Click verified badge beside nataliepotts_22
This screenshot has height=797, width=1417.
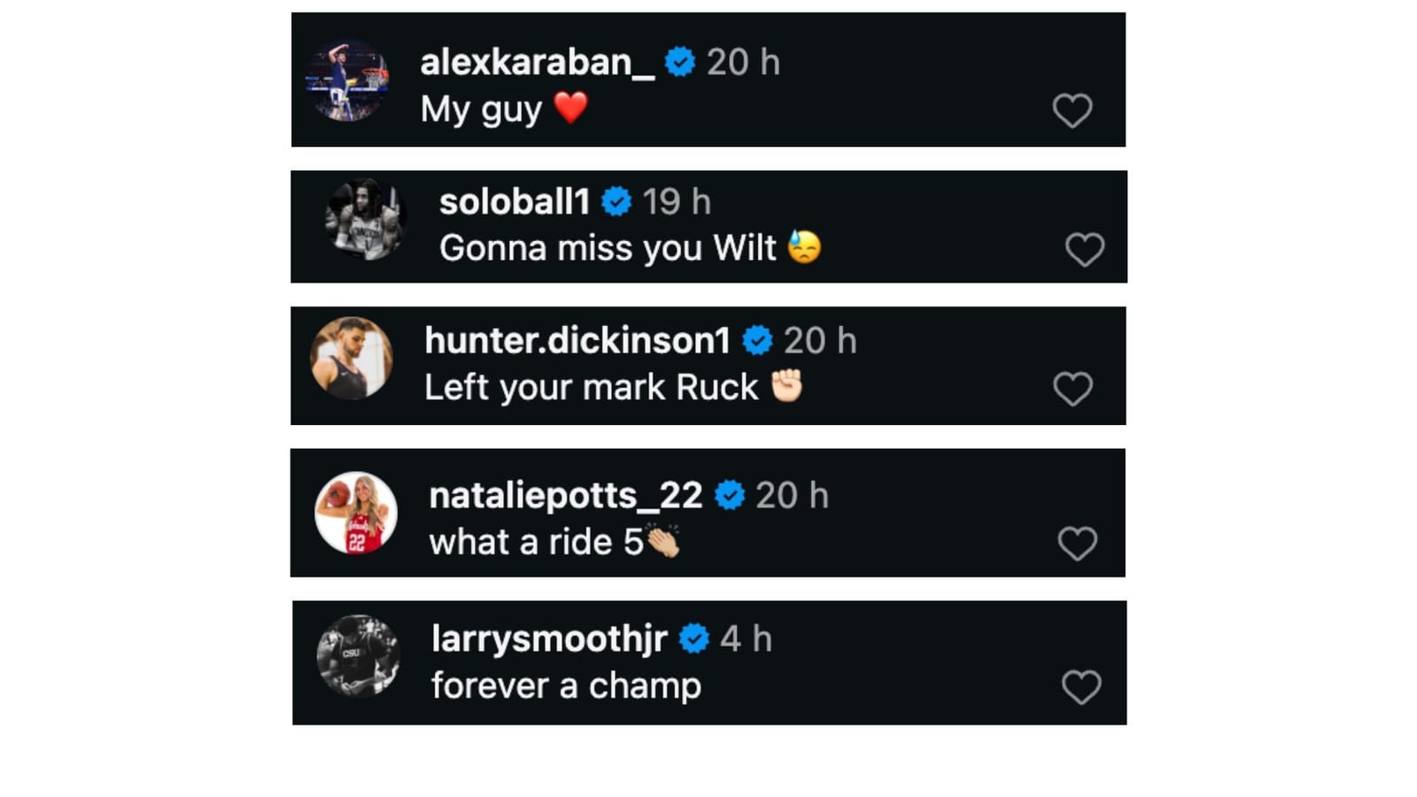tap(730, 495)
